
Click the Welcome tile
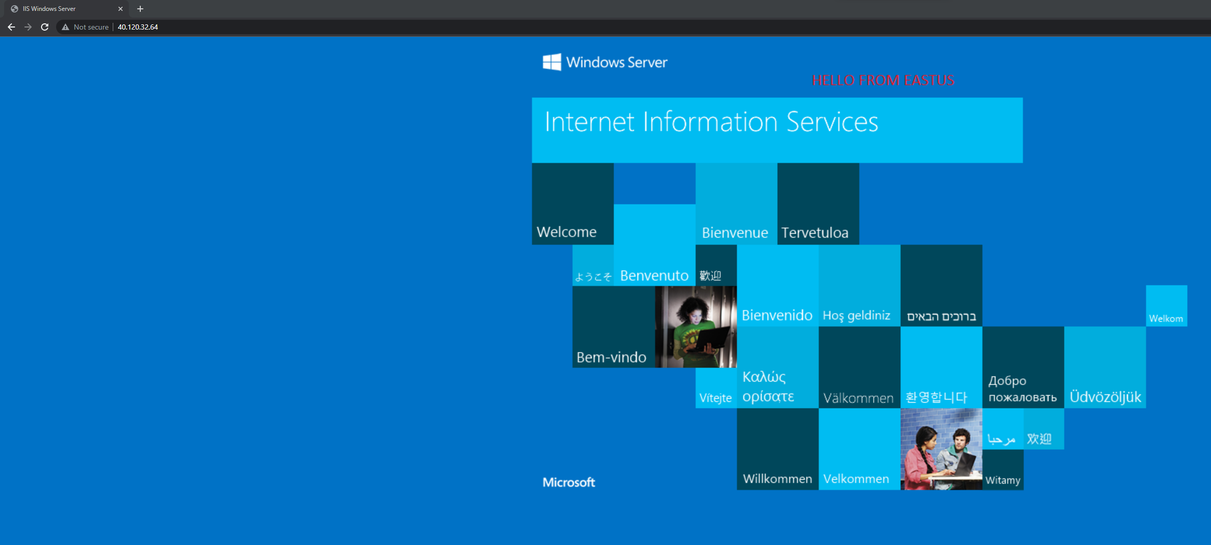[573, 203]
